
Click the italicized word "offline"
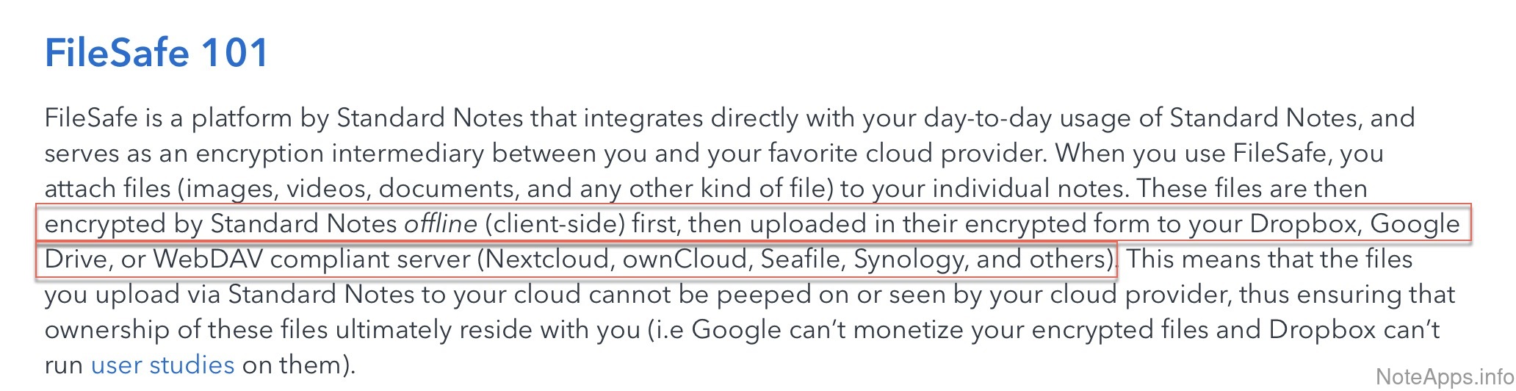[x=441, y=223]
